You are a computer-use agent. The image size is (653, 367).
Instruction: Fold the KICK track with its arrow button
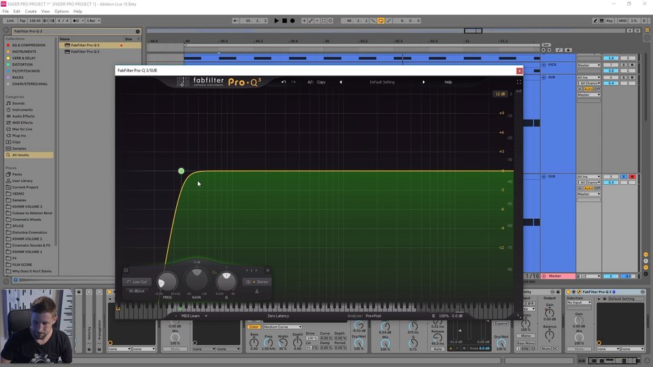coord(544,65)
